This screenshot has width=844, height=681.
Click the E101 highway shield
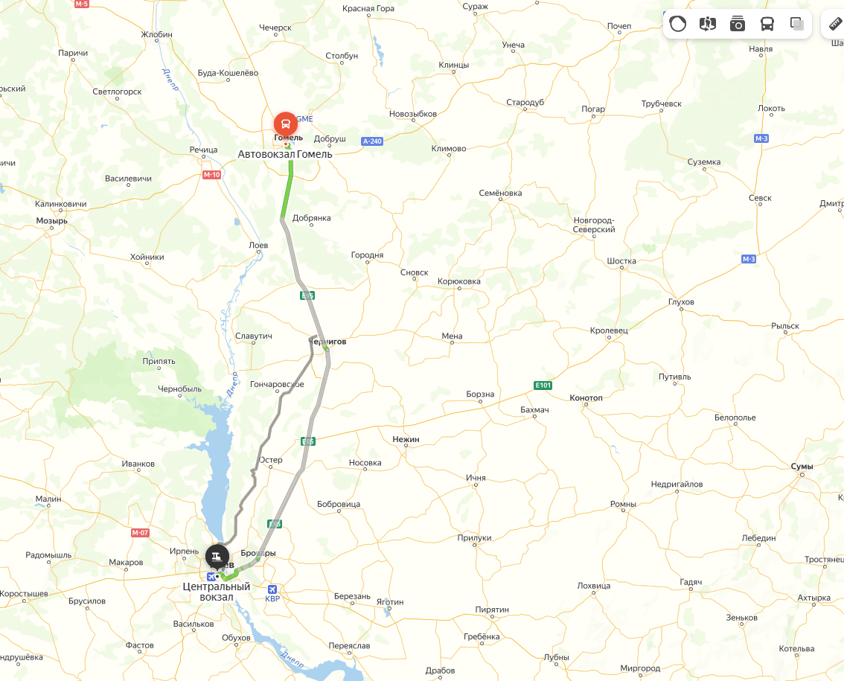click(543, 386)
